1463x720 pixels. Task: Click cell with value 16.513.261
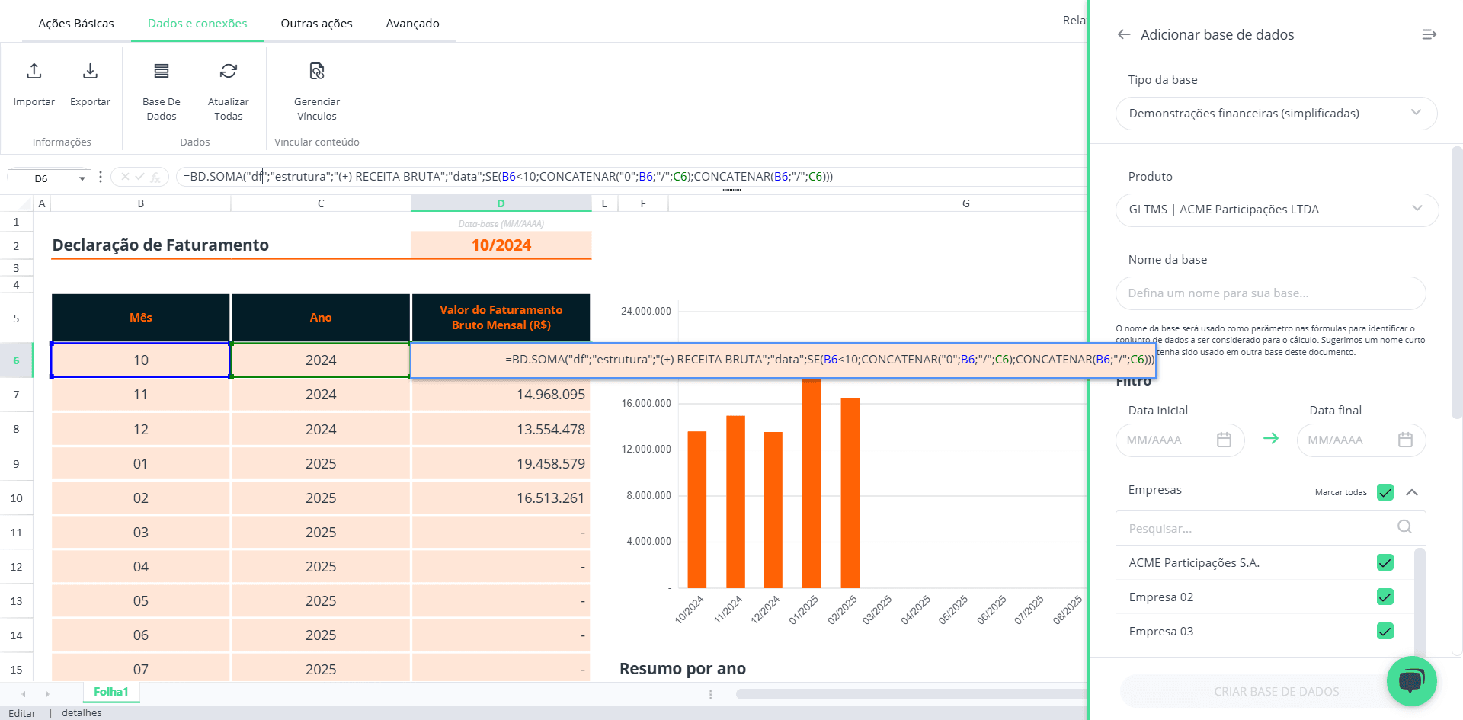501,498
